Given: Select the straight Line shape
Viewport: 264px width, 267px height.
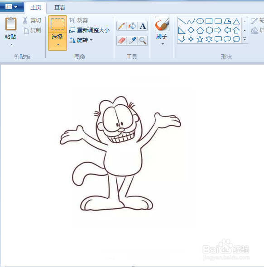Looking at the screenshot, I should (x=182, y=21).
